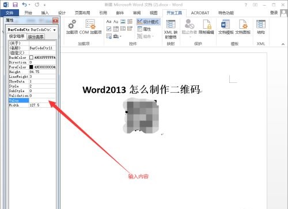This screenshot has width=288, height=209.
Task: Switch to the 邮件 (Mailings) tab
Action: point(120,13)
